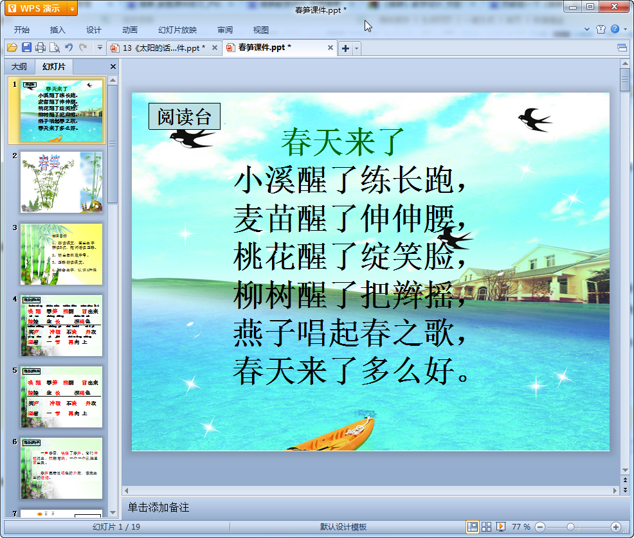This screenshot has width=634, height=538.
Task: Switch to the 幻灯片 slides pane tab
Action: tap(53, 67)
